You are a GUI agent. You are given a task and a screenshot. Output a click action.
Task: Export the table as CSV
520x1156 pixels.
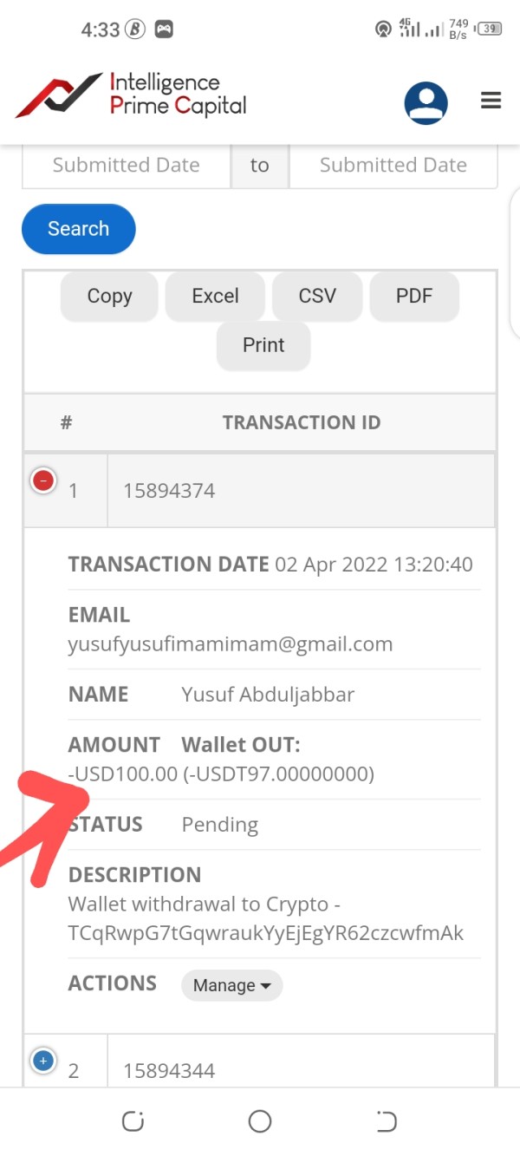point(317,296)
